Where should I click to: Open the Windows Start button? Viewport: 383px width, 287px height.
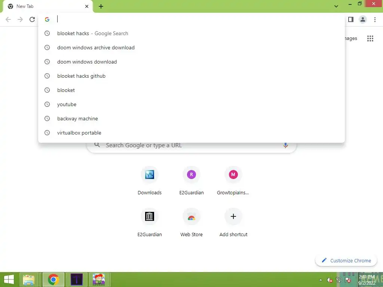point(9,280)
